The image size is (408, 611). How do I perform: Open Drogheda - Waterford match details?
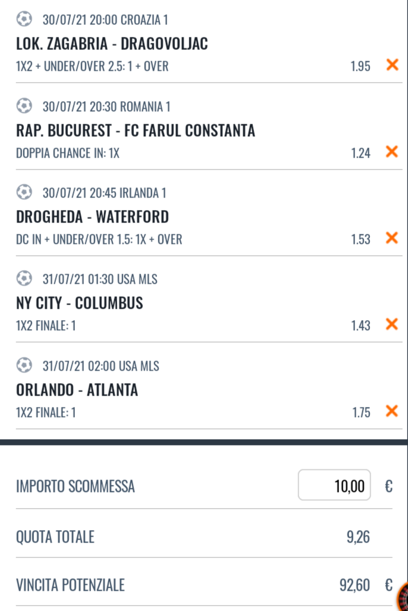click(92, 217)
